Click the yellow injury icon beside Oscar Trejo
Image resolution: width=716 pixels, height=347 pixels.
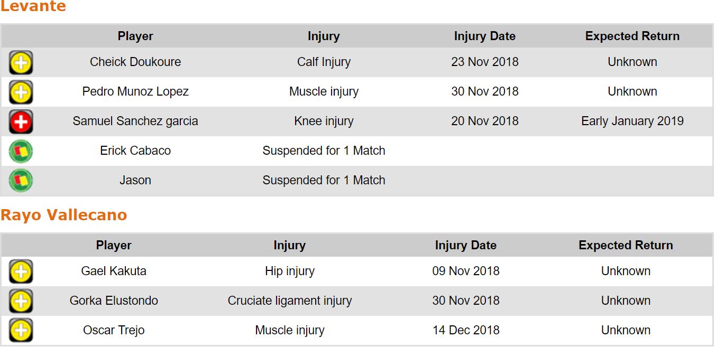coord(21,331)
